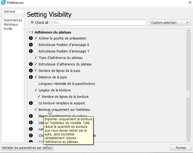
Task: Open the Général preferences page
Action: coord(9,12)
